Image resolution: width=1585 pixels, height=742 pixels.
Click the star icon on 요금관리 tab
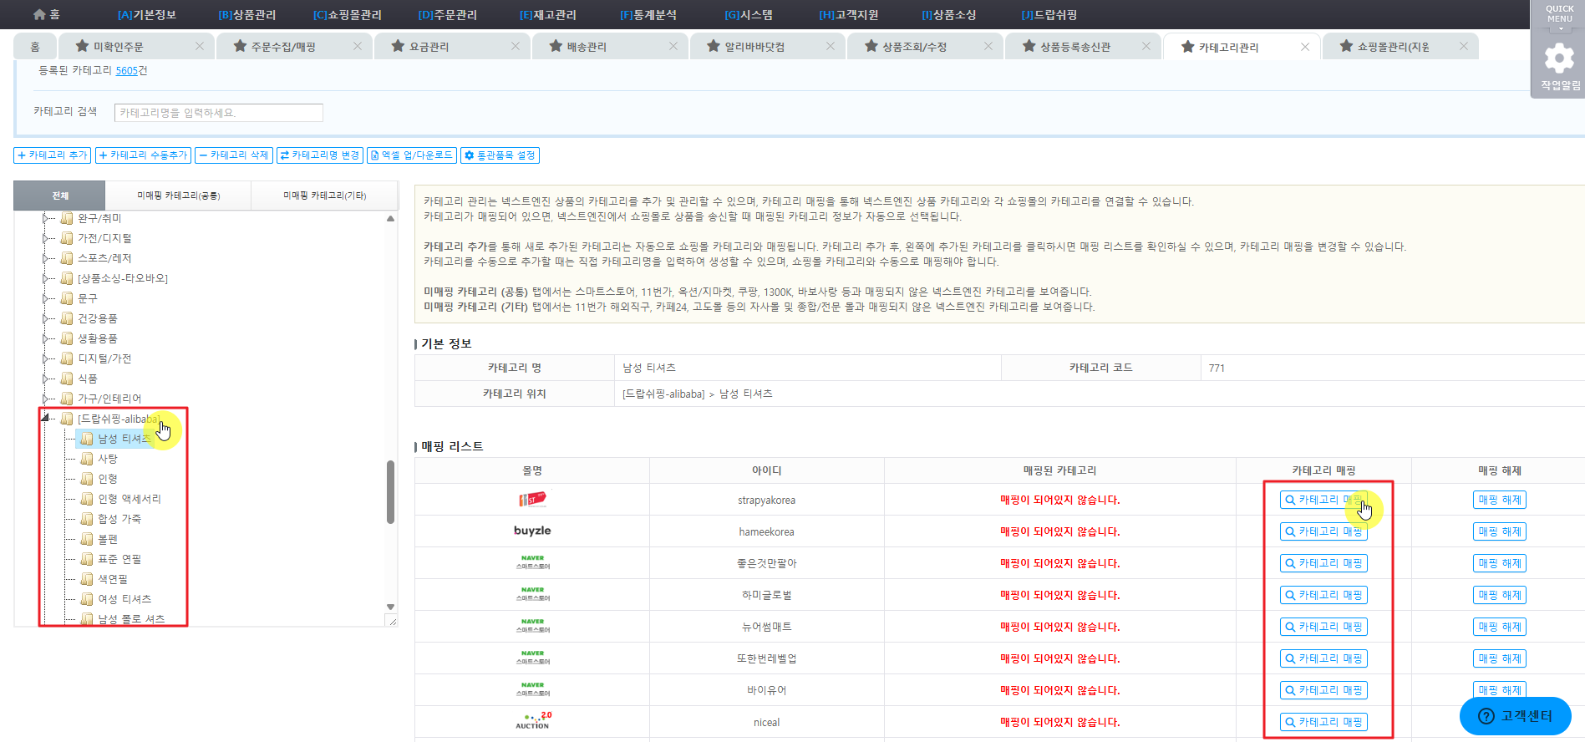pos(398,46)
